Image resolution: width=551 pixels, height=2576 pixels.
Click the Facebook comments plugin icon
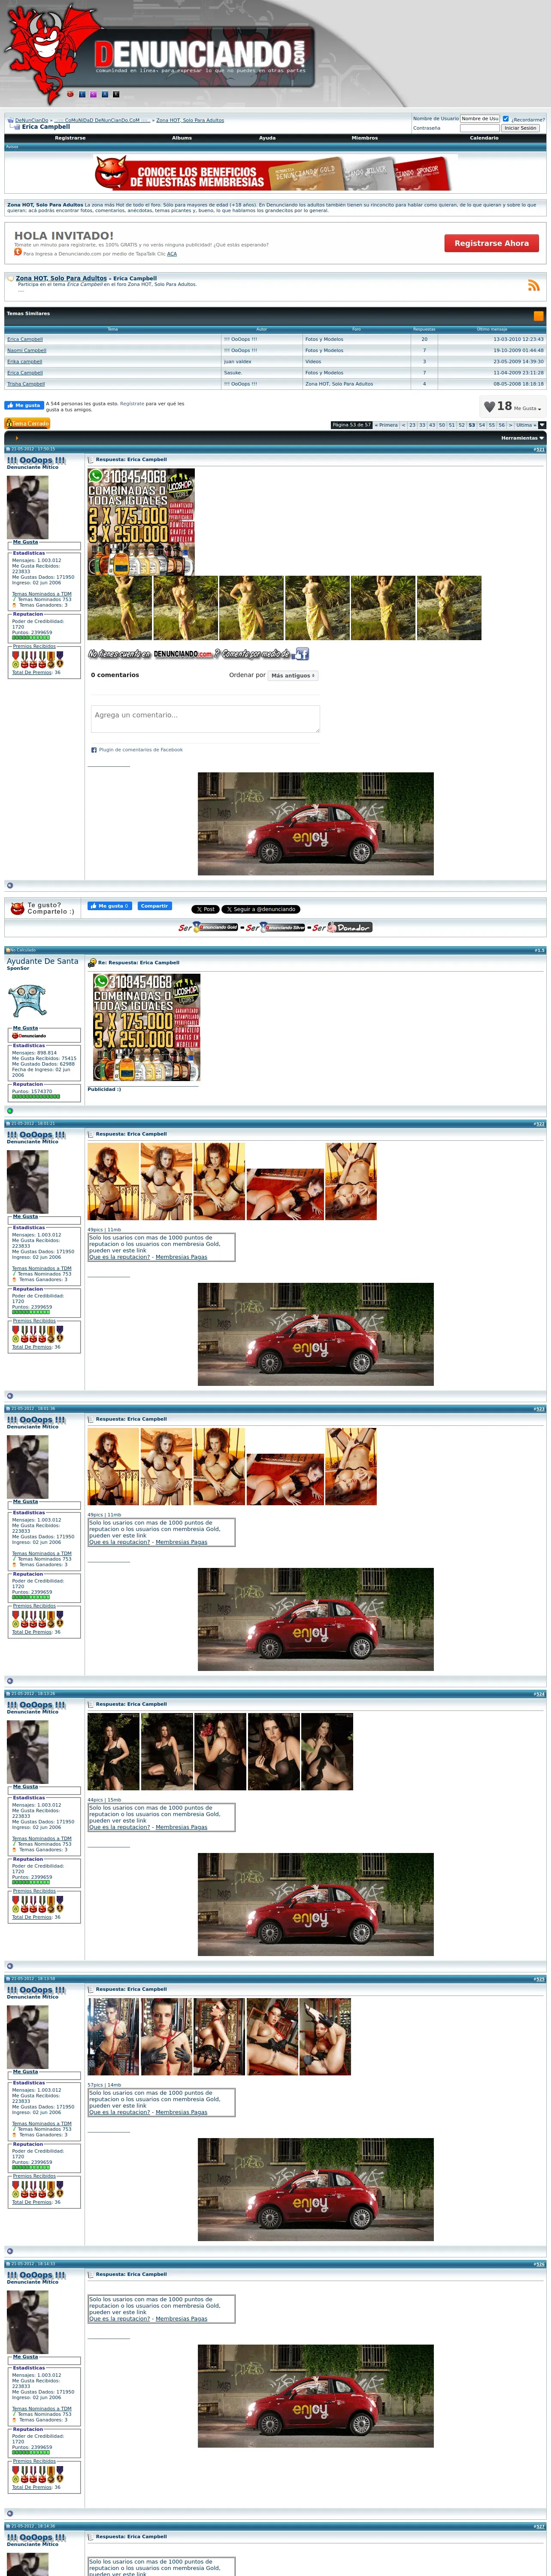point(94,749)
